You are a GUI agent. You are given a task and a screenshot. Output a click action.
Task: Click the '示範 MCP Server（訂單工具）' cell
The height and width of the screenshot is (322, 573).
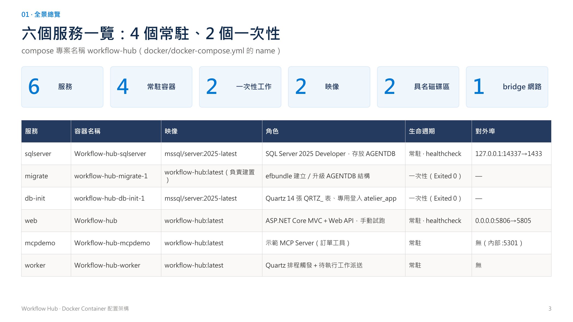[x=334, y=243]
